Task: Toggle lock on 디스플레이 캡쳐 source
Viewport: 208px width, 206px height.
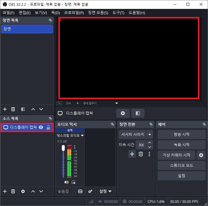Action: (x=48, y=127)
